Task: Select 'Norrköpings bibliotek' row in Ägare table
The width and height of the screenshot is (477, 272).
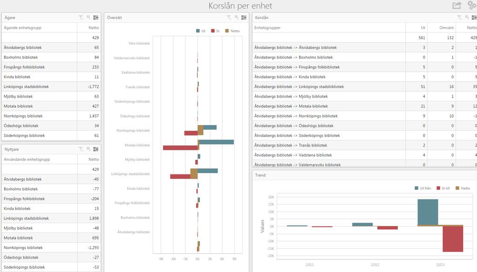Action: point(51,116)
